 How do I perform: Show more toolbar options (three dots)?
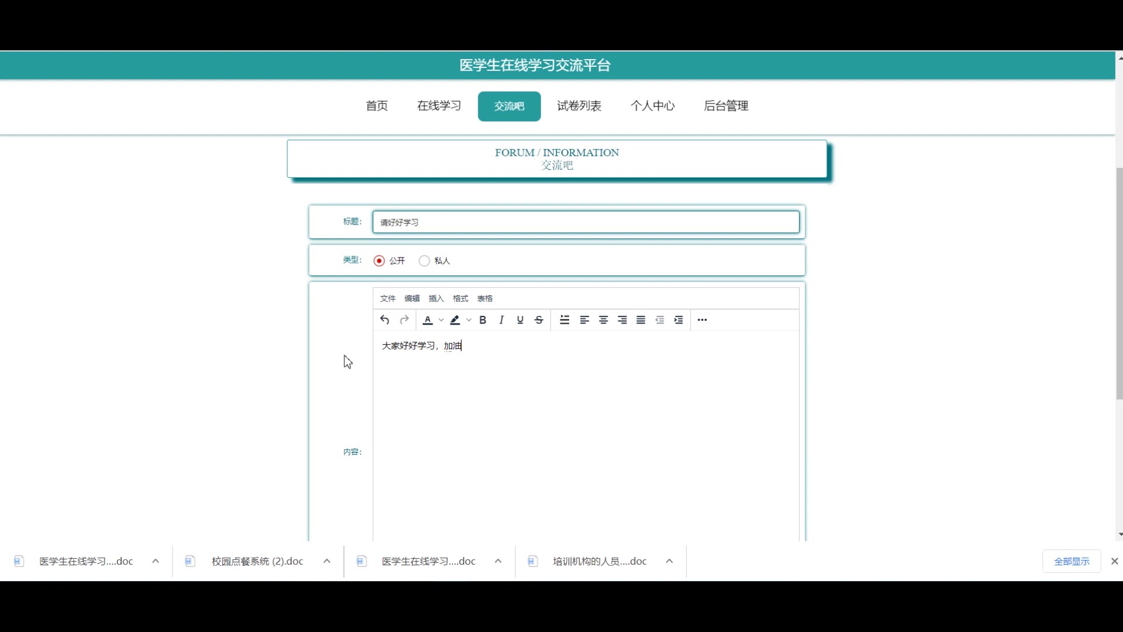[702, 320]
